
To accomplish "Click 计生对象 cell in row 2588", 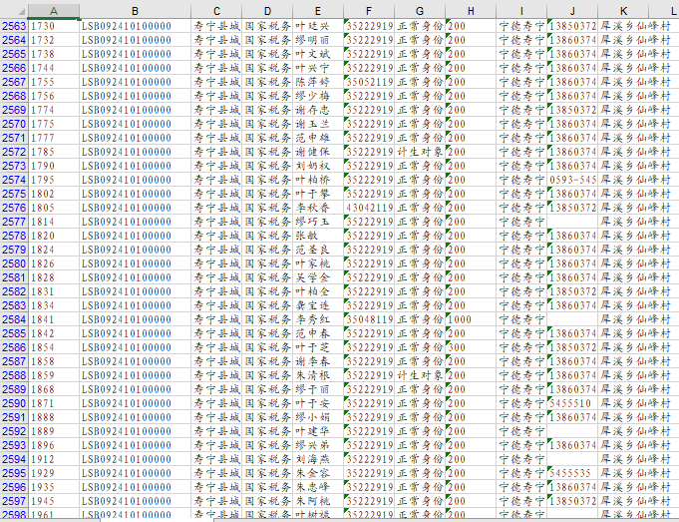I will pos(420,375).
